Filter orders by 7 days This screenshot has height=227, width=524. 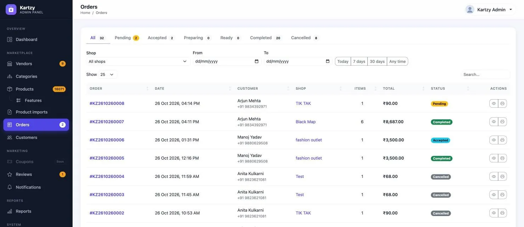pos(359,61)
